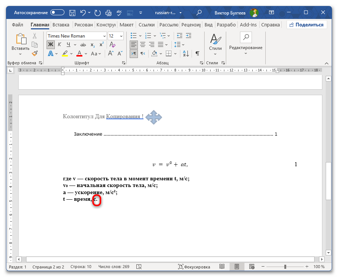Toggle the show paragraph marks (¶) button
The image size is (338, 277).
(x=197, y=53)
